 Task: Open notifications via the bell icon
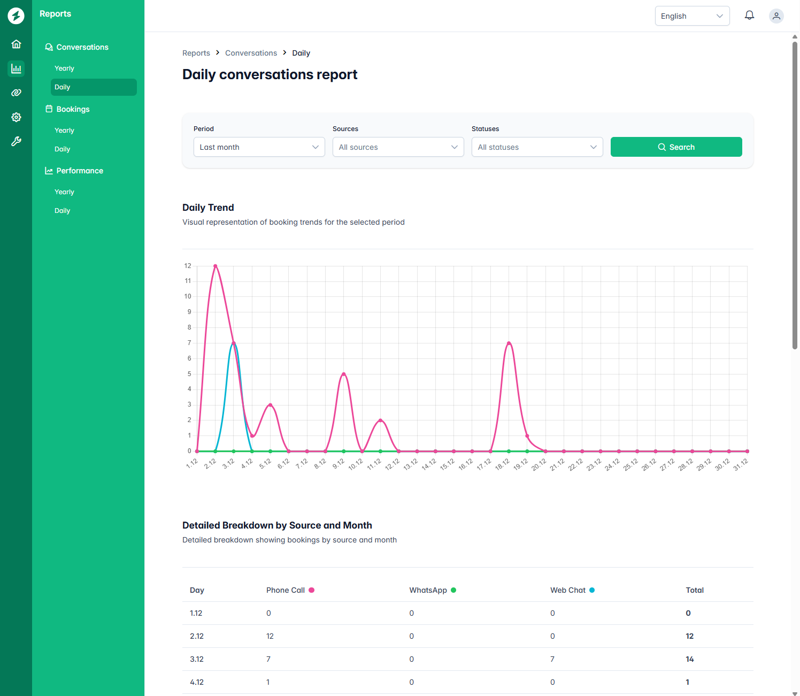pos(749,16)
